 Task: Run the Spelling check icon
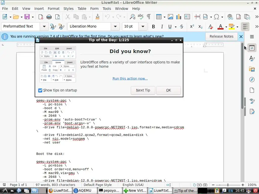pyautogui.click(x=141, y=17)
